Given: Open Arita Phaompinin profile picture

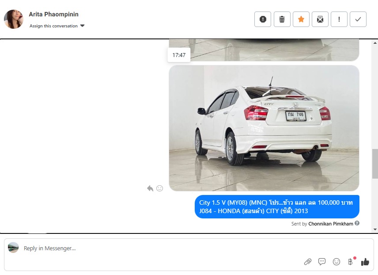Looking at the screenshot, I should pos(14,19).
